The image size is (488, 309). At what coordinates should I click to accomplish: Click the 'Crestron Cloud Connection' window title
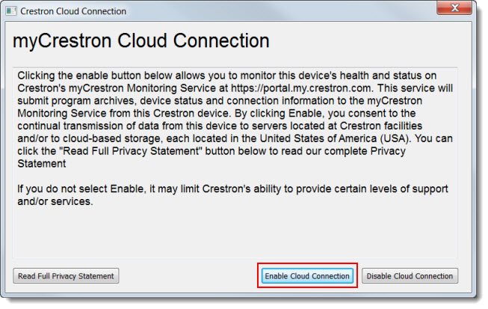click(73, 11)
